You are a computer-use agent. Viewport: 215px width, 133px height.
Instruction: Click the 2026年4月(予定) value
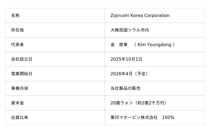129,74
